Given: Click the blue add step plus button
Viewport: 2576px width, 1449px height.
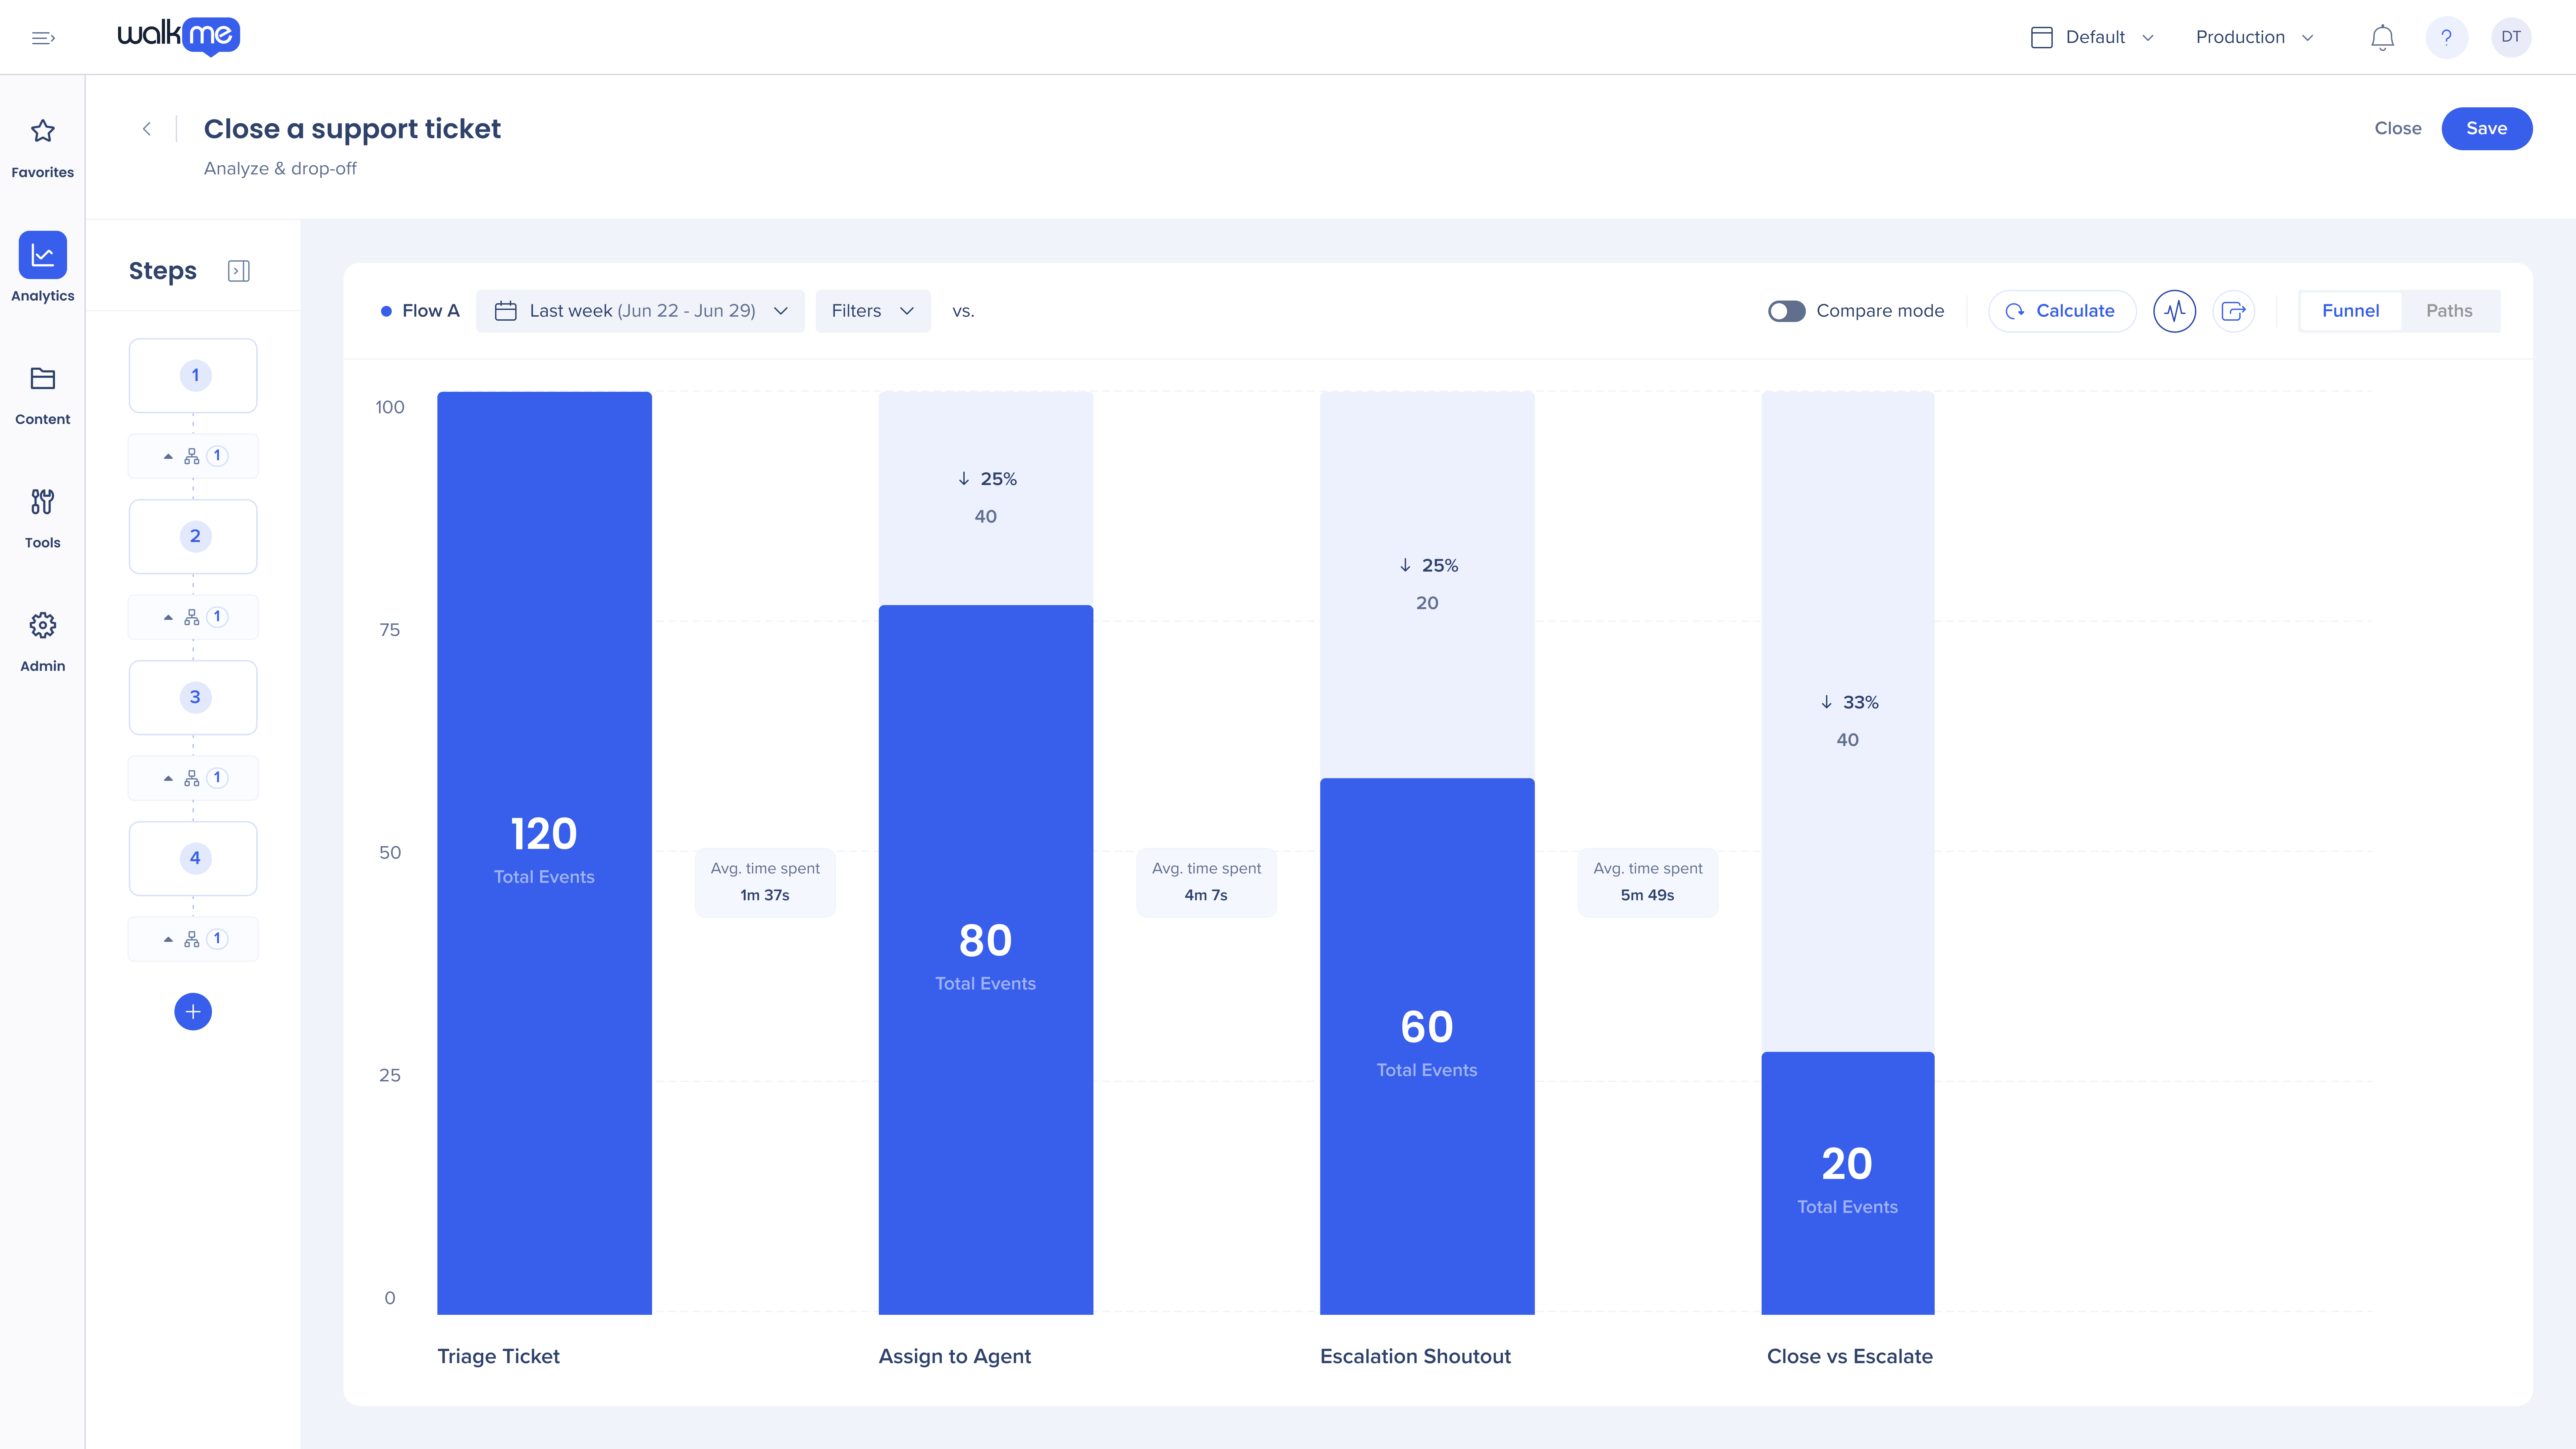Looking at the screenshot, I should coord(193,1012).
